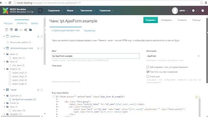Select one_news (15) chunk in tree

point(19,110)
